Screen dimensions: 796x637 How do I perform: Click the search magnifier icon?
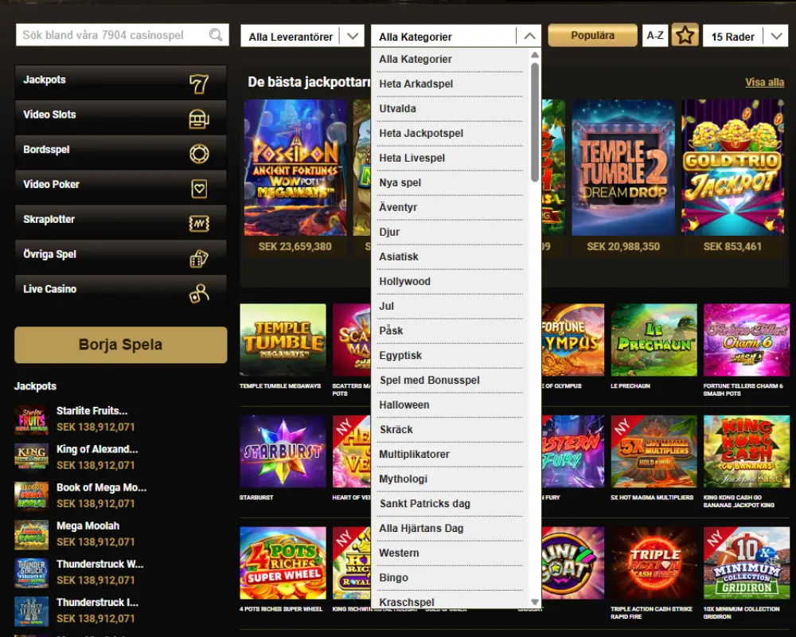216,35
